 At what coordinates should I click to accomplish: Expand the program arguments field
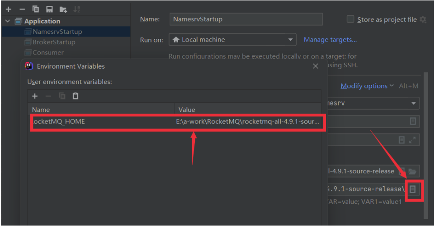tap(412, 140)
